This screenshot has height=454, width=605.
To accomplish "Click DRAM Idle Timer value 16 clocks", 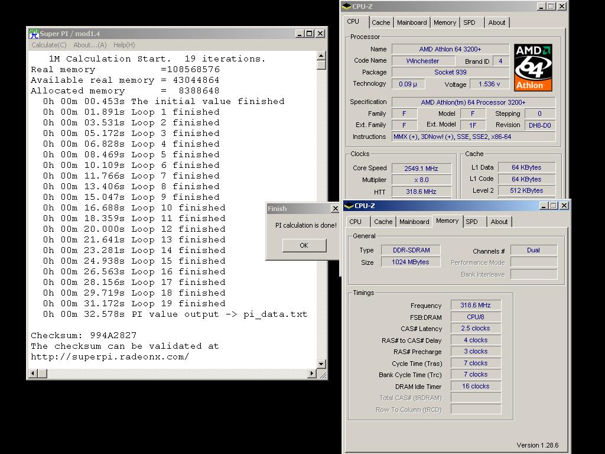I will [x=476, y=386].
